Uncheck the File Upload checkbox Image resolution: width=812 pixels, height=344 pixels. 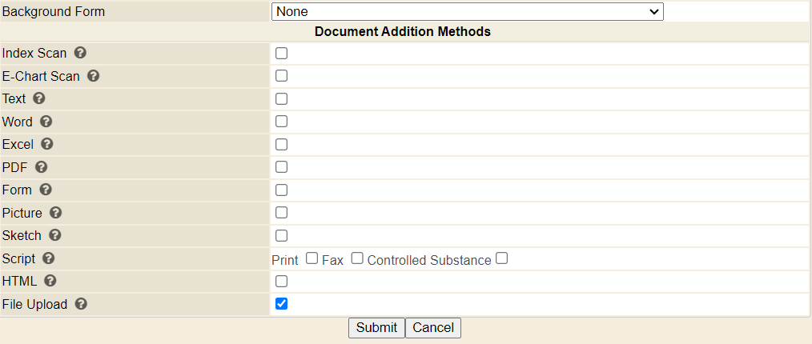click(x=282, y=304)
